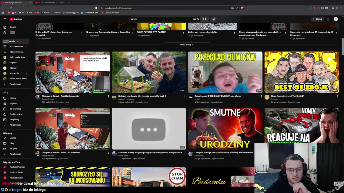The height and width of the screenshot is (193, 344).
Task: Open options for Drifter w BMW short
Action: click(82, 33)
